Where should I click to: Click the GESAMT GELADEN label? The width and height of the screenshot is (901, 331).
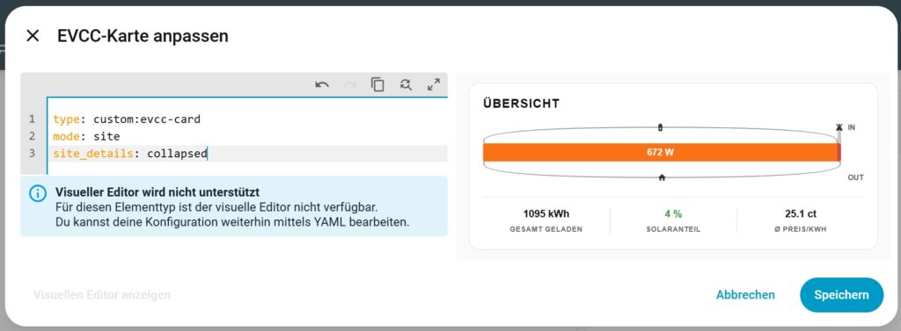tap(546, 229)
